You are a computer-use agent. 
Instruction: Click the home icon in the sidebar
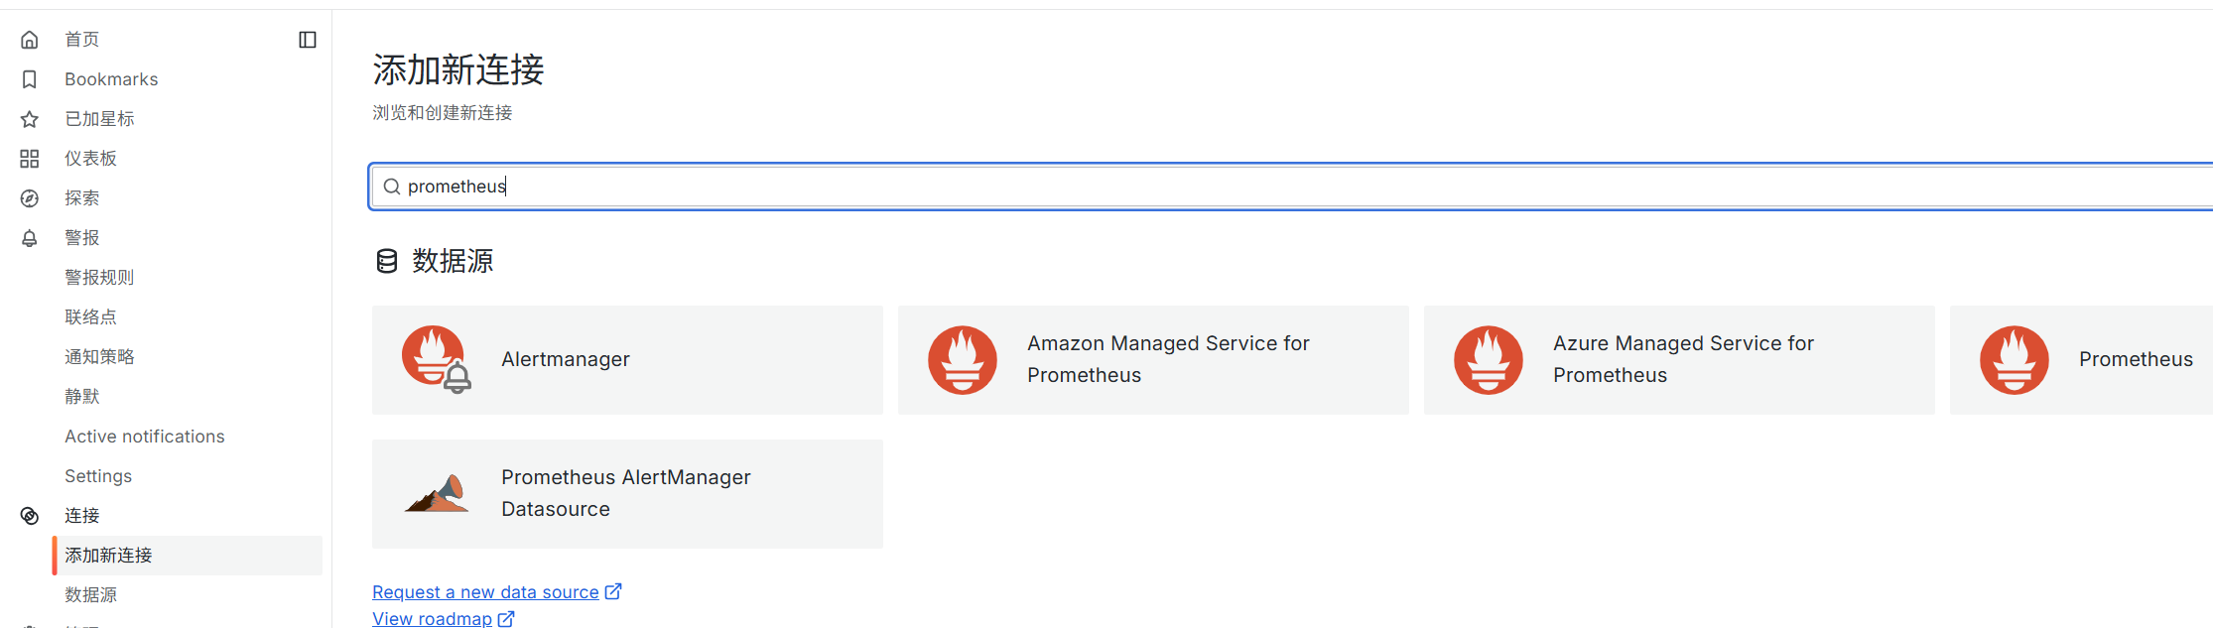click(x=30, y=40)
